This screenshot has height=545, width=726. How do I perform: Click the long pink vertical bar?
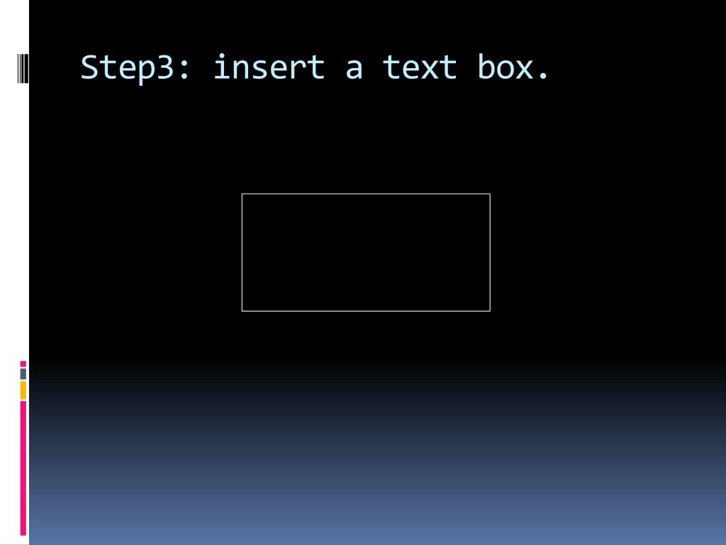23,468
